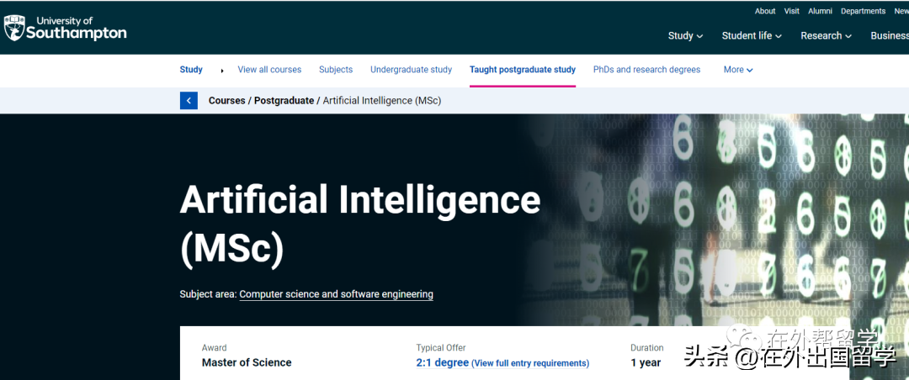Open View full entry requirements link

[530, 363]
